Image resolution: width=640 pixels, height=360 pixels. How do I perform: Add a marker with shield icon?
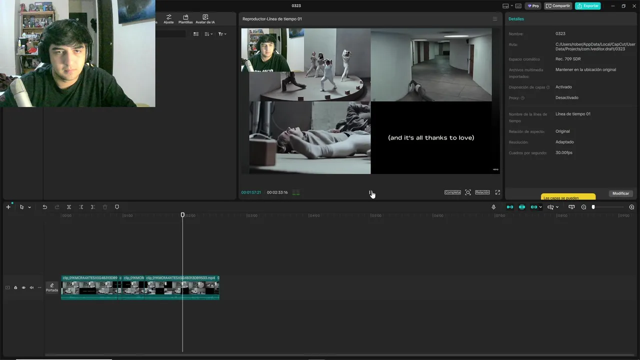[117, 207]
